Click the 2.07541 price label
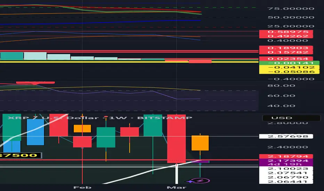 click(286, 173)
